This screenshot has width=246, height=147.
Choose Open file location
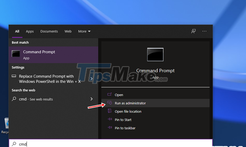pos(155,111)
